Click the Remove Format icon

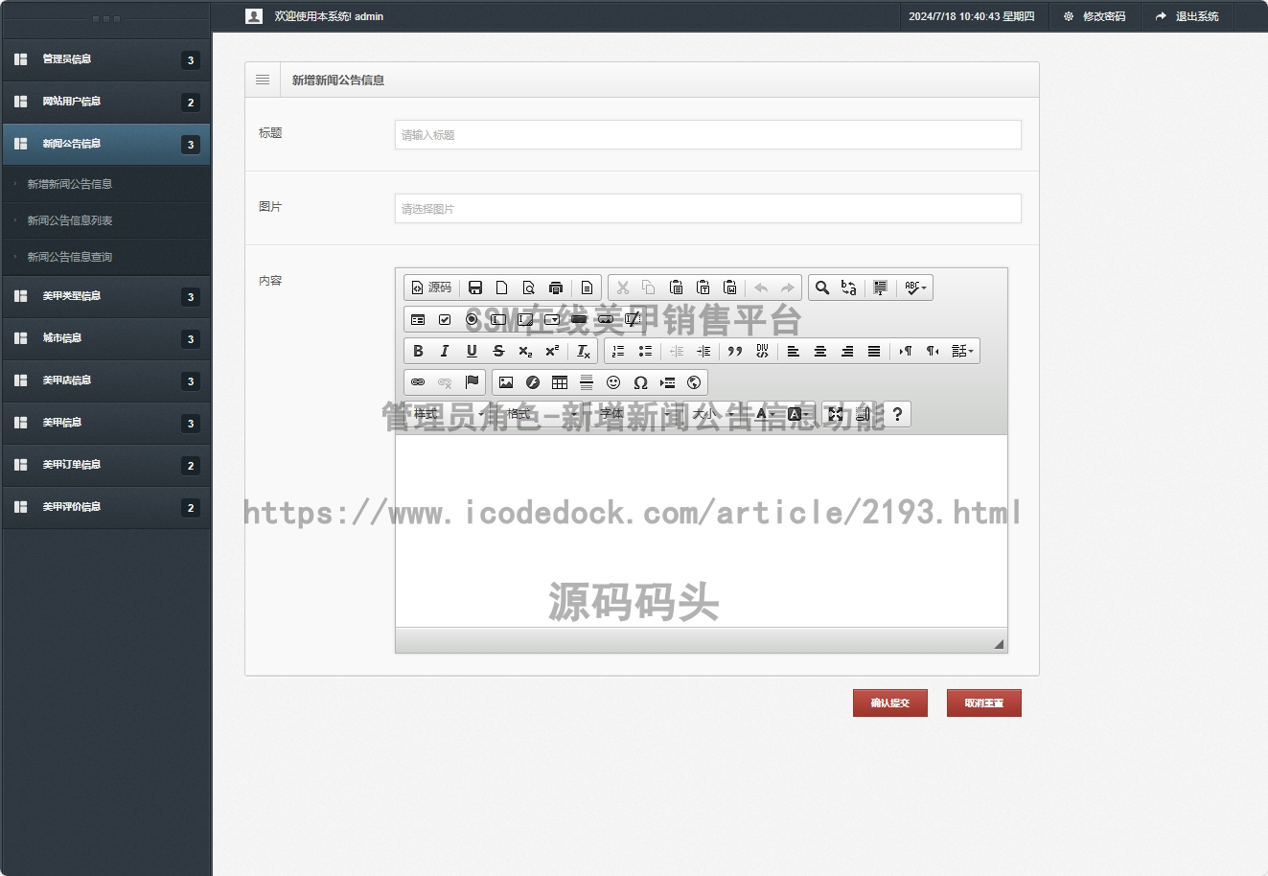coord(584,351)
